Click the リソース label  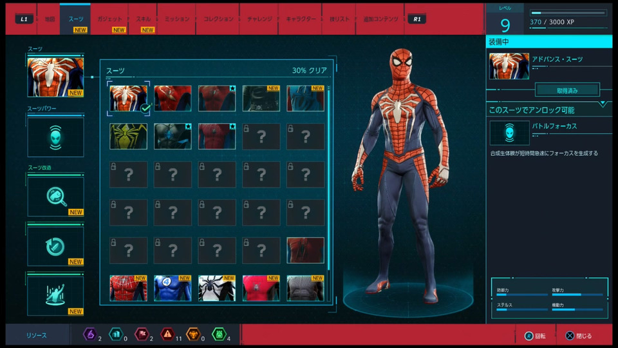point(36,335)
